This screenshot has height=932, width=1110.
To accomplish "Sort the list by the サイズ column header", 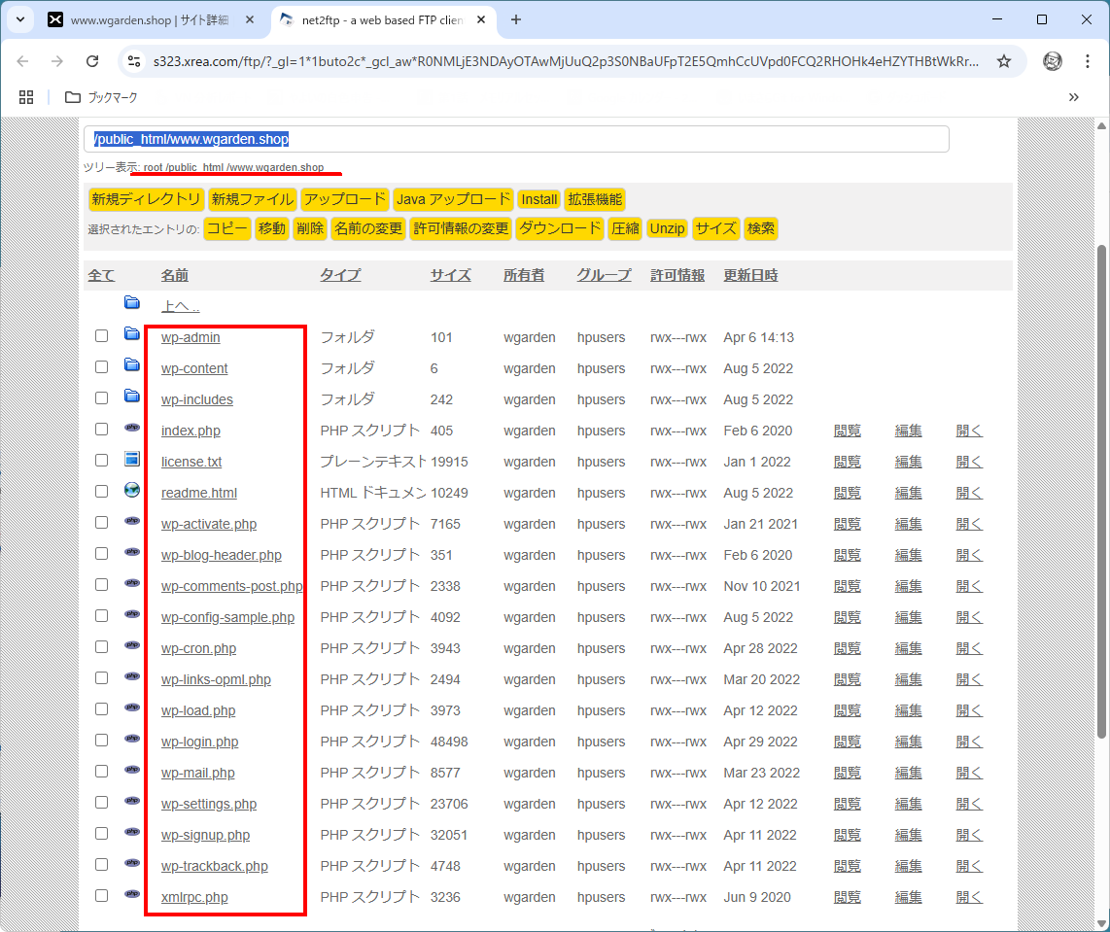I will point(450,275).
